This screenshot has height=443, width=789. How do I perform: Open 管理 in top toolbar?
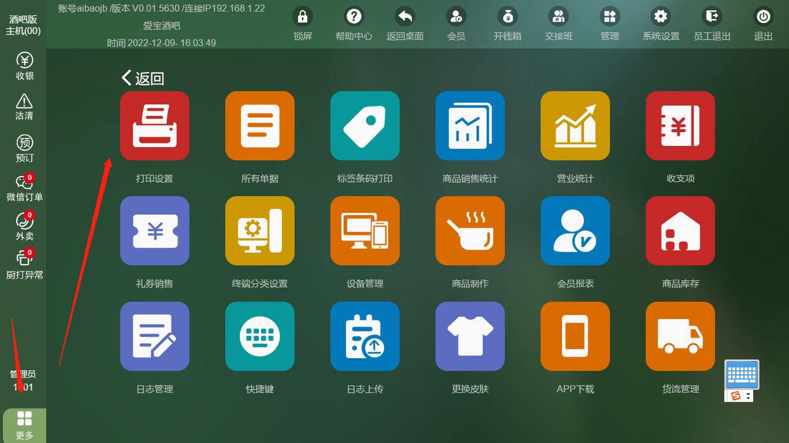(x=610, y=24)
